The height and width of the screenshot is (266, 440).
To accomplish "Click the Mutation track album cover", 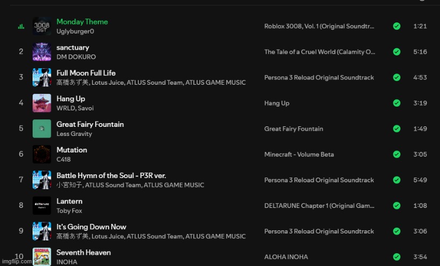I will 42,154.
